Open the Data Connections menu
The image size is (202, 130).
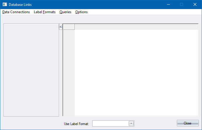16,12
